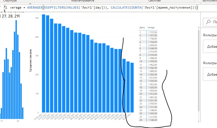217x128 pixels.
Task: Click the 100 y-axis tick label
Action: point(37,94)
